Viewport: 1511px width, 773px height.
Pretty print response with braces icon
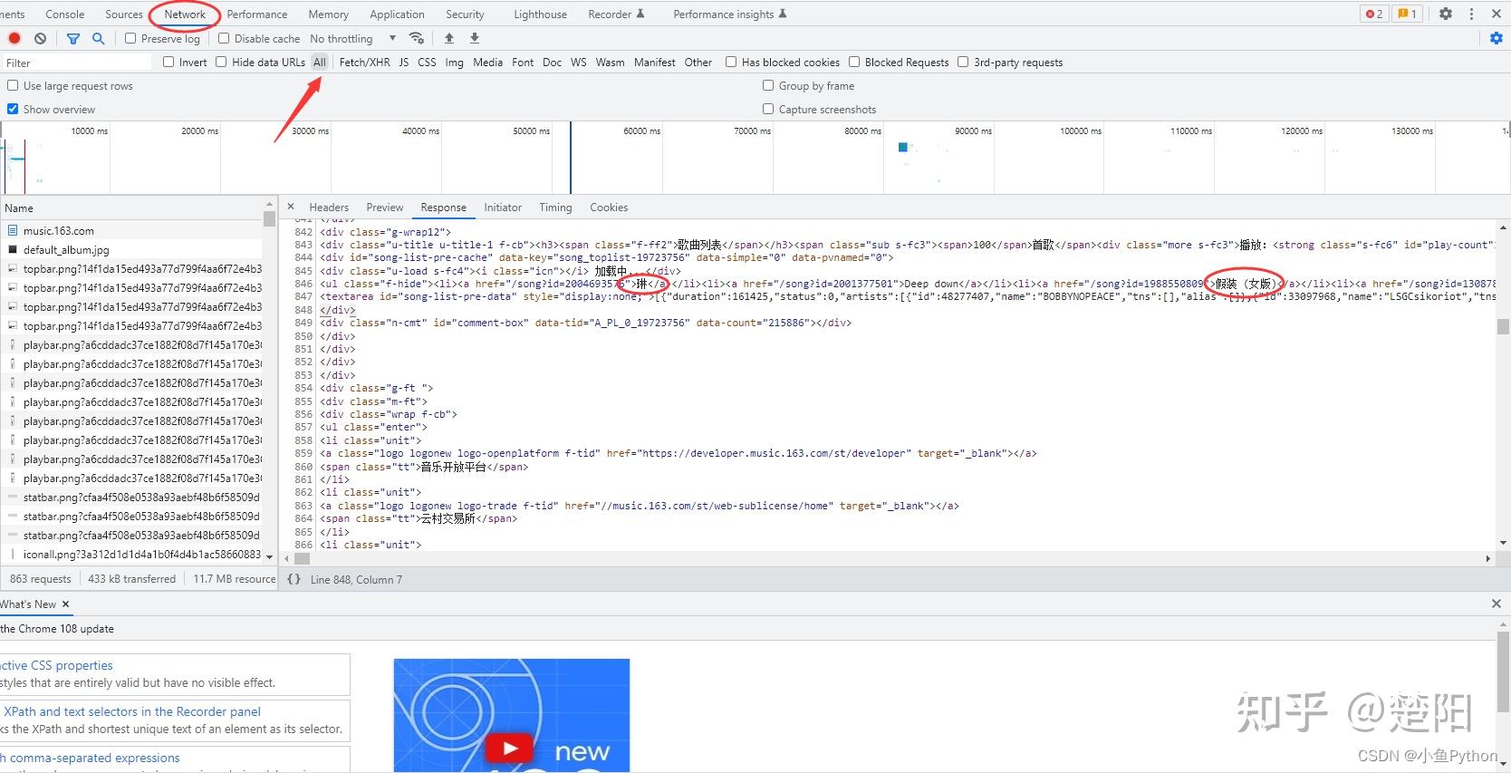click(294, 579)
